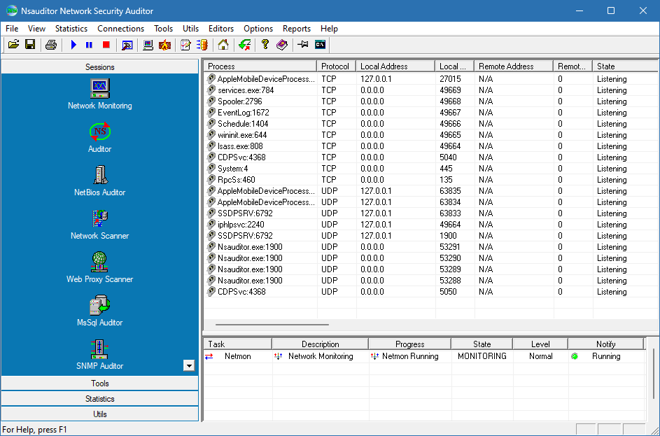
Task: Open the Network Monitoring session
Action: (100, 94)
